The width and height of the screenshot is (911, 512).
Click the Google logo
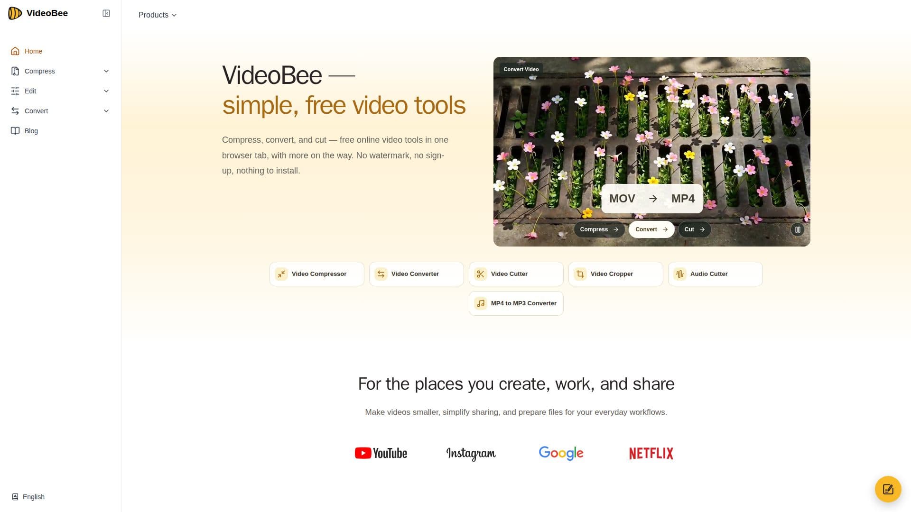(561, 453)
